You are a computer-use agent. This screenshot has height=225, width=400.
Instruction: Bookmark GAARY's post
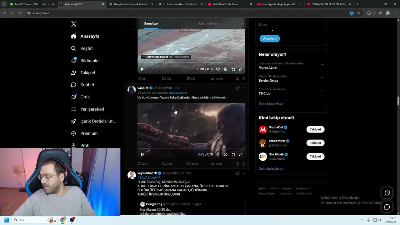[x=237, y=164]
